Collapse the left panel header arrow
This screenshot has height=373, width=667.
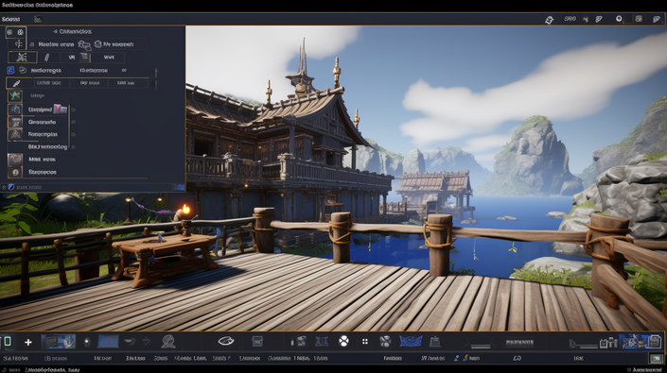tap(55, 31)
